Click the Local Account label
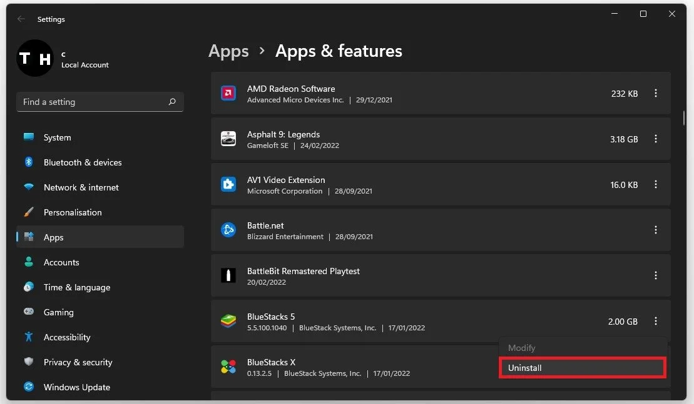 pos(85,65)
